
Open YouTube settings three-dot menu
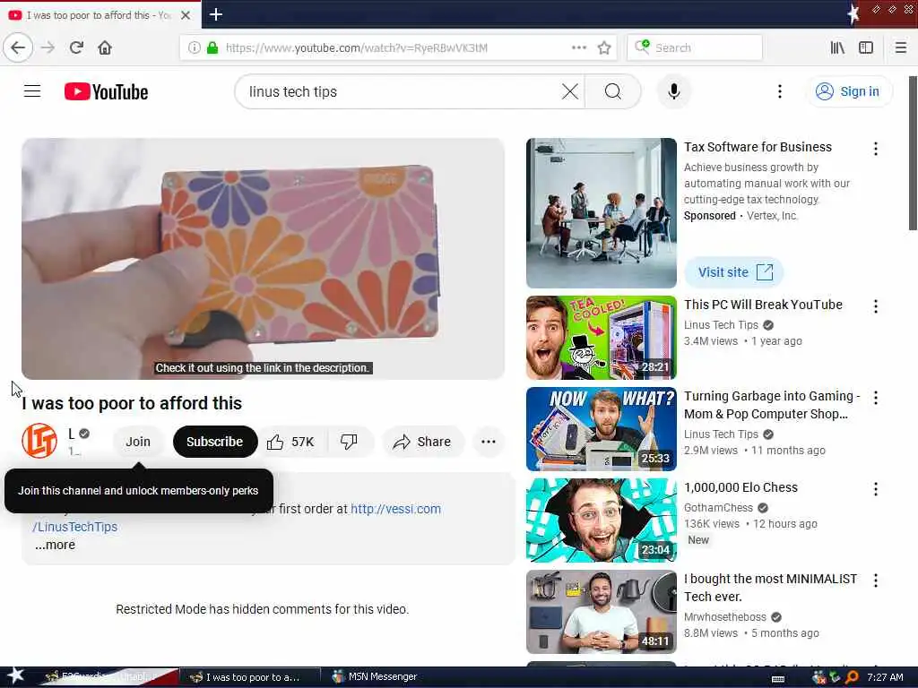[779, 91]
